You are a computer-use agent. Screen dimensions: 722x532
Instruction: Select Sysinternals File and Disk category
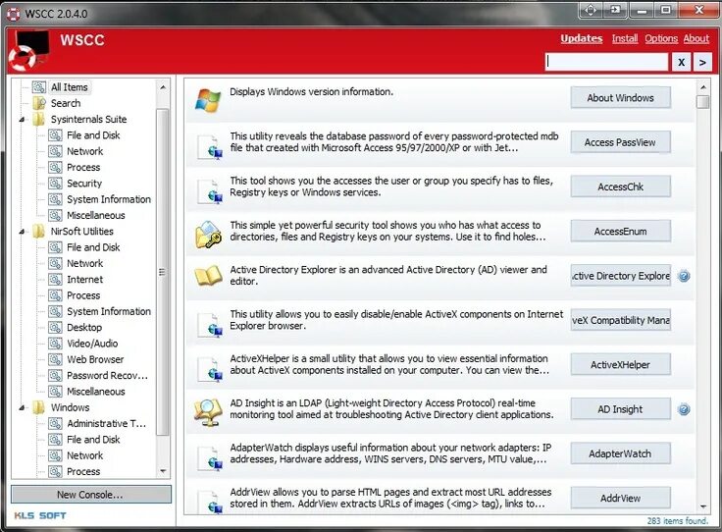pos(93,135)
